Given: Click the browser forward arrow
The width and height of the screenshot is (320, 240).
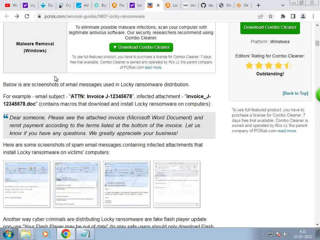Looking at the screenshot, I should (x=17, y=16).
